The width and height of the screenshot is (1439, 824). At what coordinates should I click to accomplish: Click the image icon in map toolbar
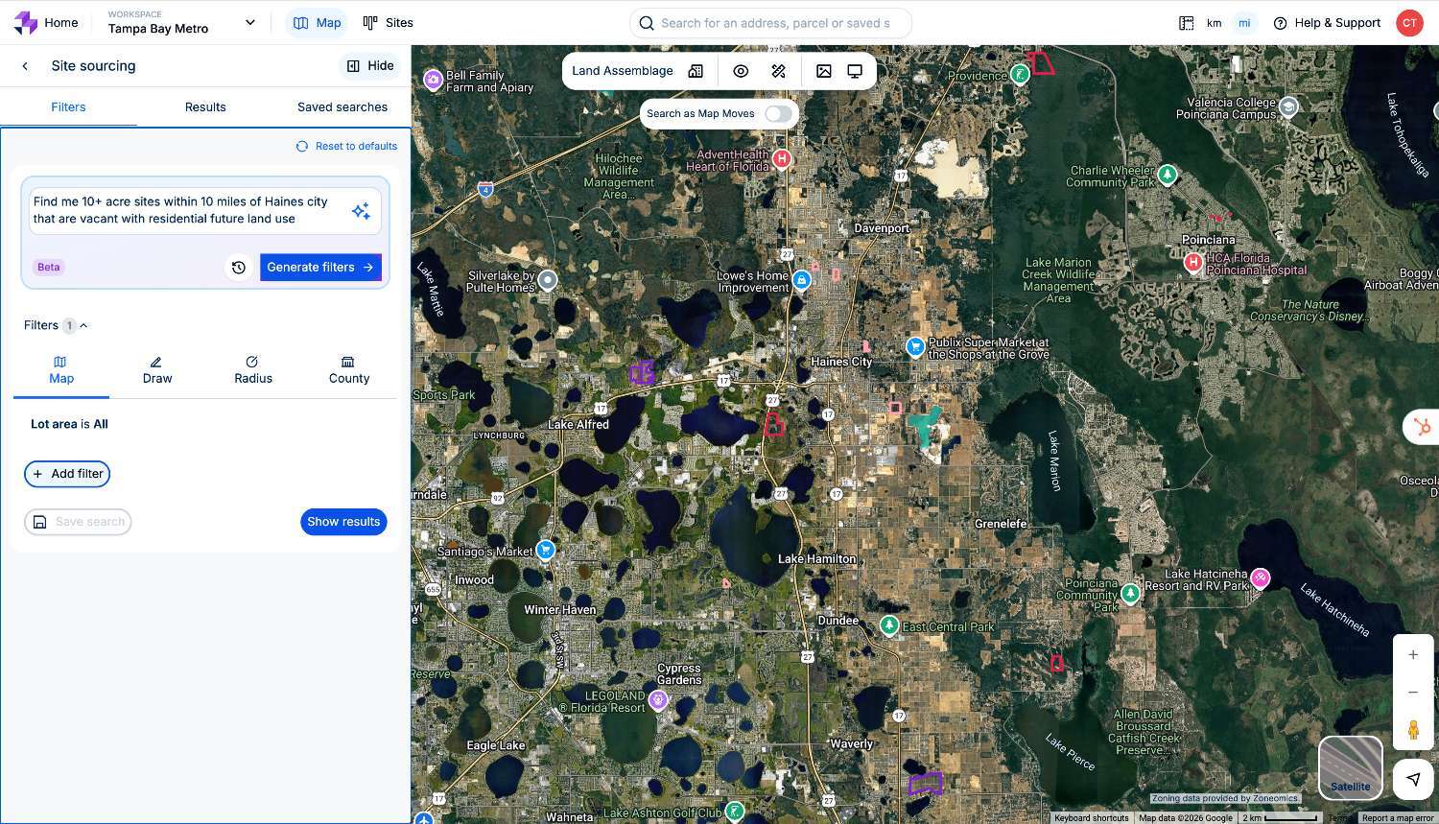[823, 71]
